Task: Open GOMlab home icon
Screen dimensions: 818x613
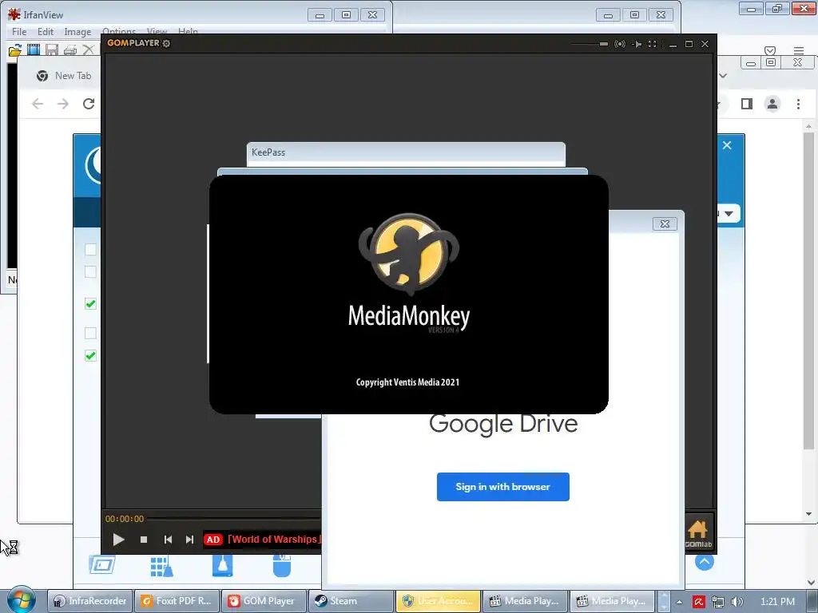Action: click(697, 533)
